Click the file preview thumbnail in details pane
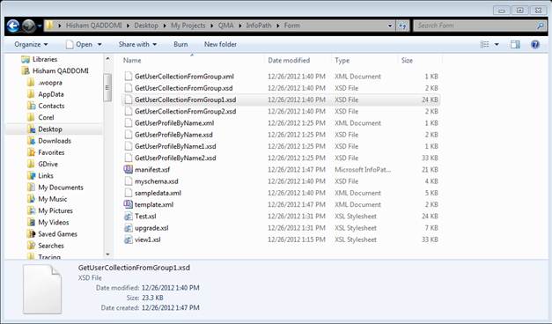This screenshot has width=552, height=324. point(42,289)
